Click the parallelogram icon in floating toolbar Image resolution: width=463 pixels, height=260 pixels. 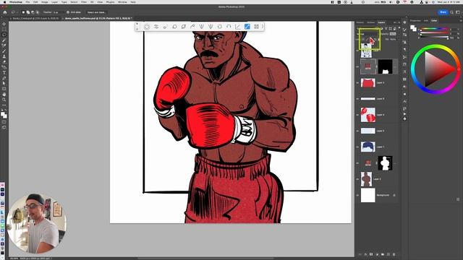(183, 27)
